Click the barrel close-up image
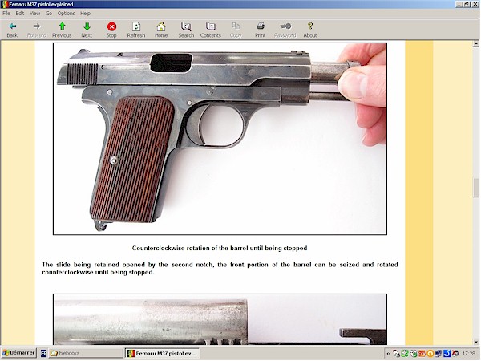481x361 pixels. [x=220, y=319]
